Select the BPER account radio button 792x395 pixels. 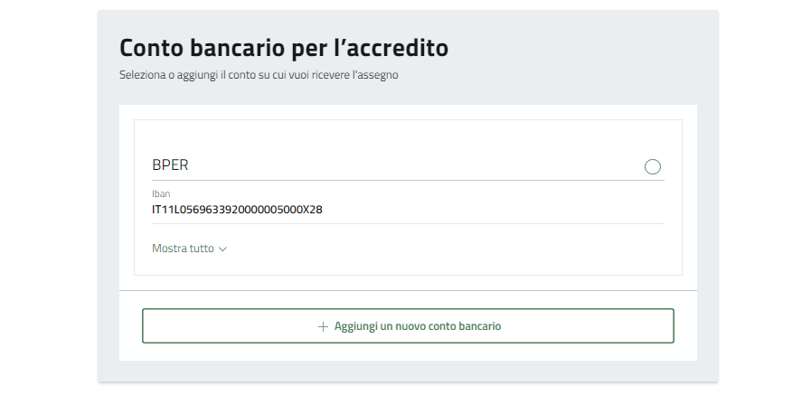pyautogui.click(x=652, y=166)
